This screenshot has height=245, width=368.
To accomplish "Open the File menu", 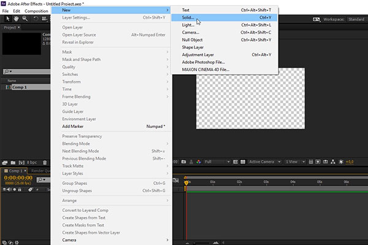I will click(x=6, y=11).
